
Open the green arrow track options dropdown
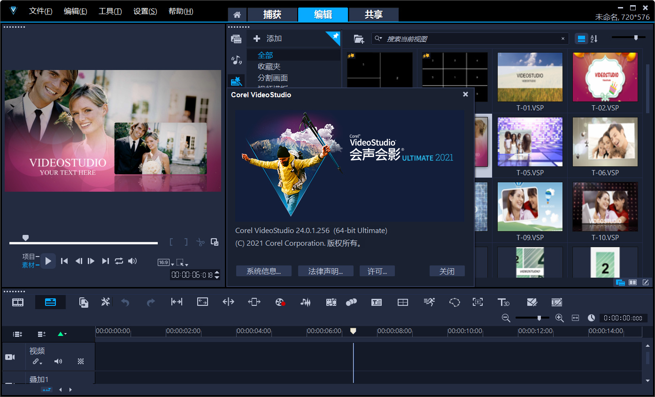pos(62,334)
